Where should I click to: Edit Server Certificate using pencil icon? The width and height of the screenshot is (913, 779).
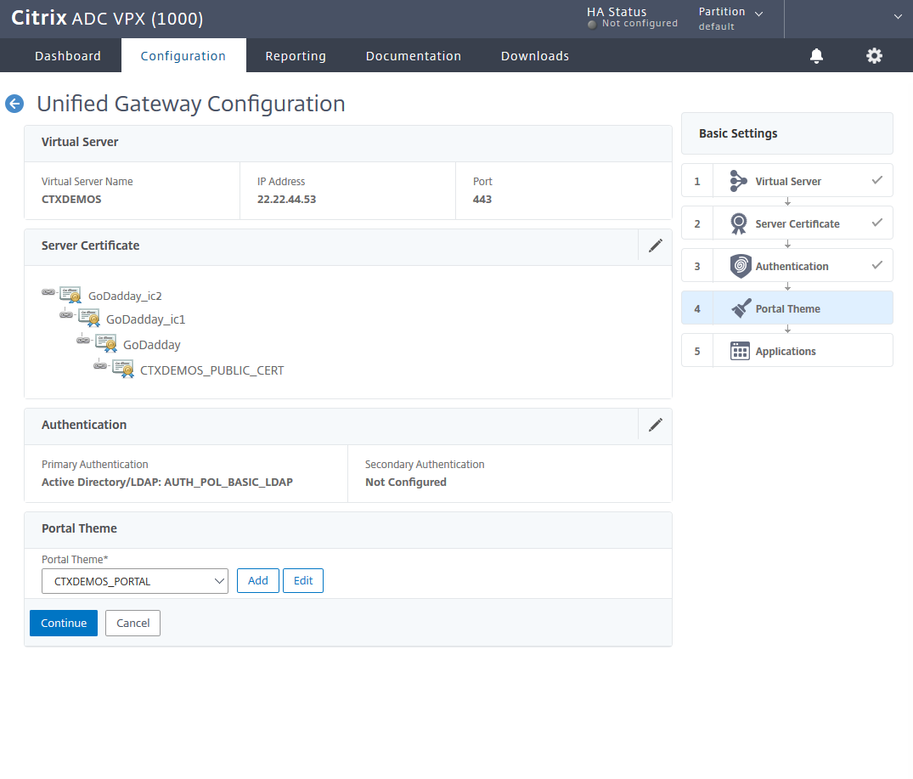(656, 246)
